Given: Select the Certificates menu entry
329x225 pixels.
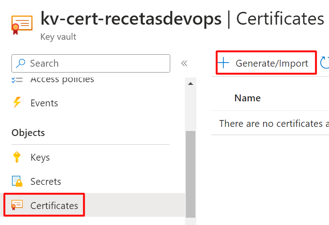Looking at the screenshot, I should pos(54,205).
